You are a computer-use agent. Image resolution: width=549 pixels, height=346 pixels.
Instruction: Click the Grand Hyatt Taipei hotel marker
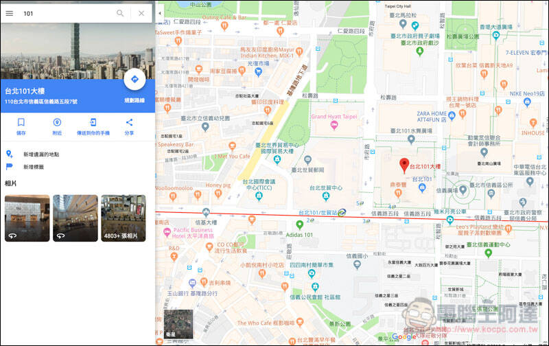[x=334, y=126]
